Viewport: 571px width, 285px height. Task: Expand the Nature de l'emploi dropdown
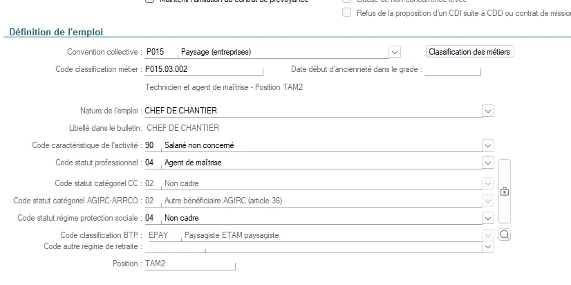(x=488, y=110)
